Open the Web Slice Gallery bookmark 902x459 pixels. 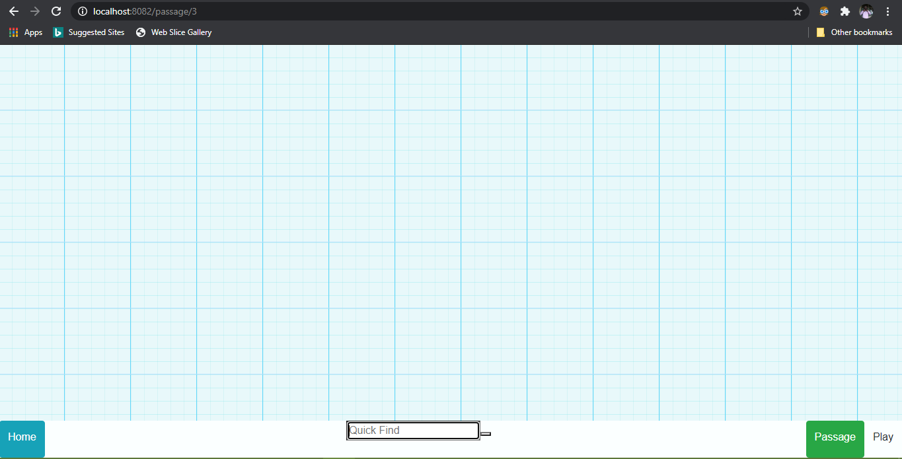tap(174, 32)
